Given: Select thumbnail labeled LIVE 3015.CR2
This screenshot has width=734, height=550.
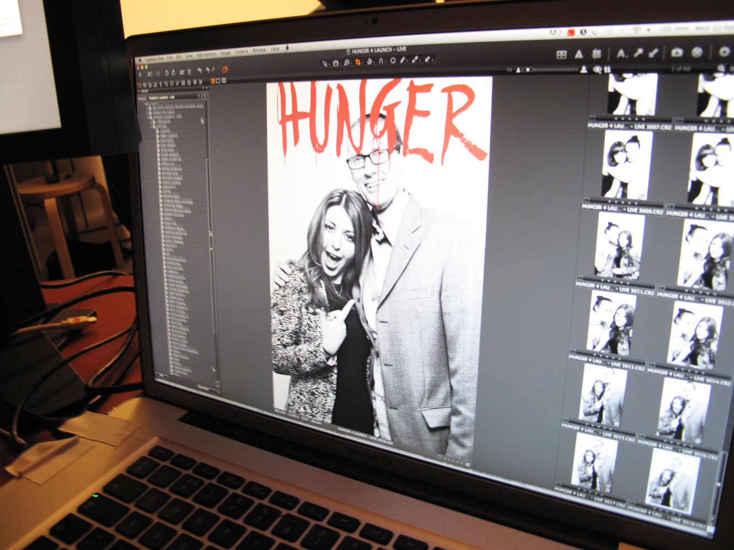Looking at the screenshot, I should (603, 395).
